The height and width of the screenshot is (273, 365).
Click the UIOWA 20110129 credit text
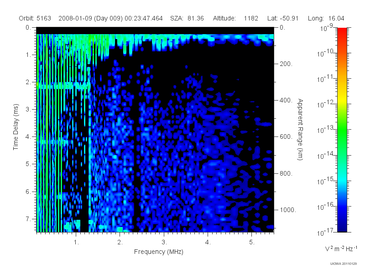(x=344, y=264)
